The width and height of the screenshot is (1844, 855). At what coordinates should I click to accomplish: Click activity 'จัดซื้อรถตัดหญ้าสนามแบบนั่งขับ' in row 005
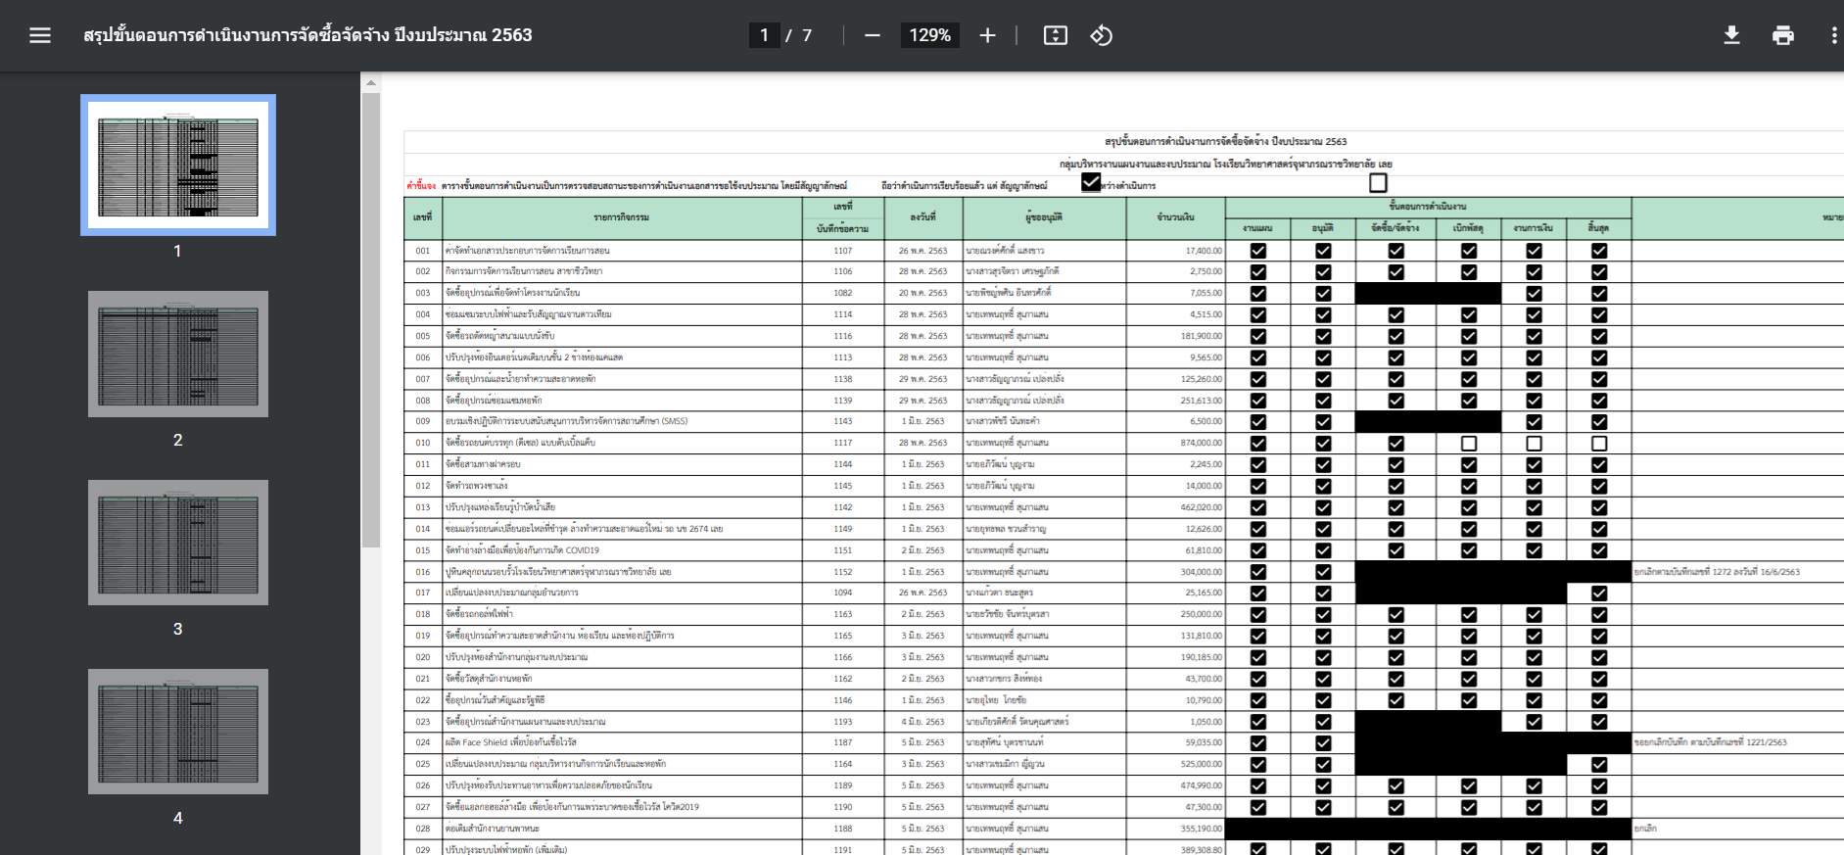point(499,336)
